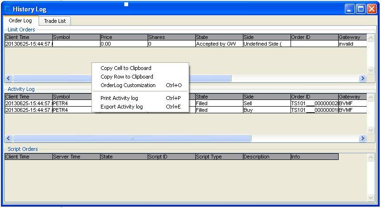Select the Order Log tab
Image resolution: width=382 pixels, height=208 pixels.
(x=20, y=21)
